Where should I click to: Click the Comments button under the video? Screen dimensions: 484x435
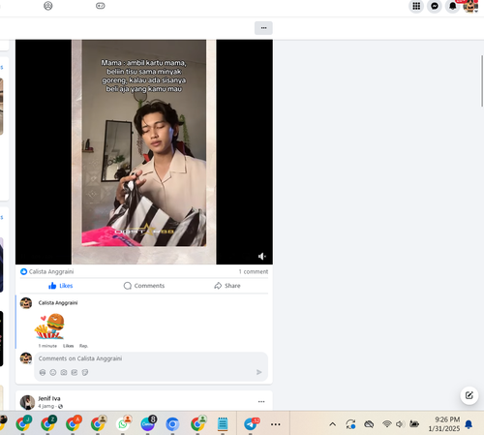pyautogui.click(x=144, y=286)
